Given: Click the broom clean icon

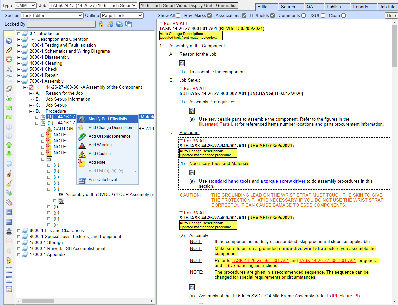Looking at the screenshot, I should (9, 183).
